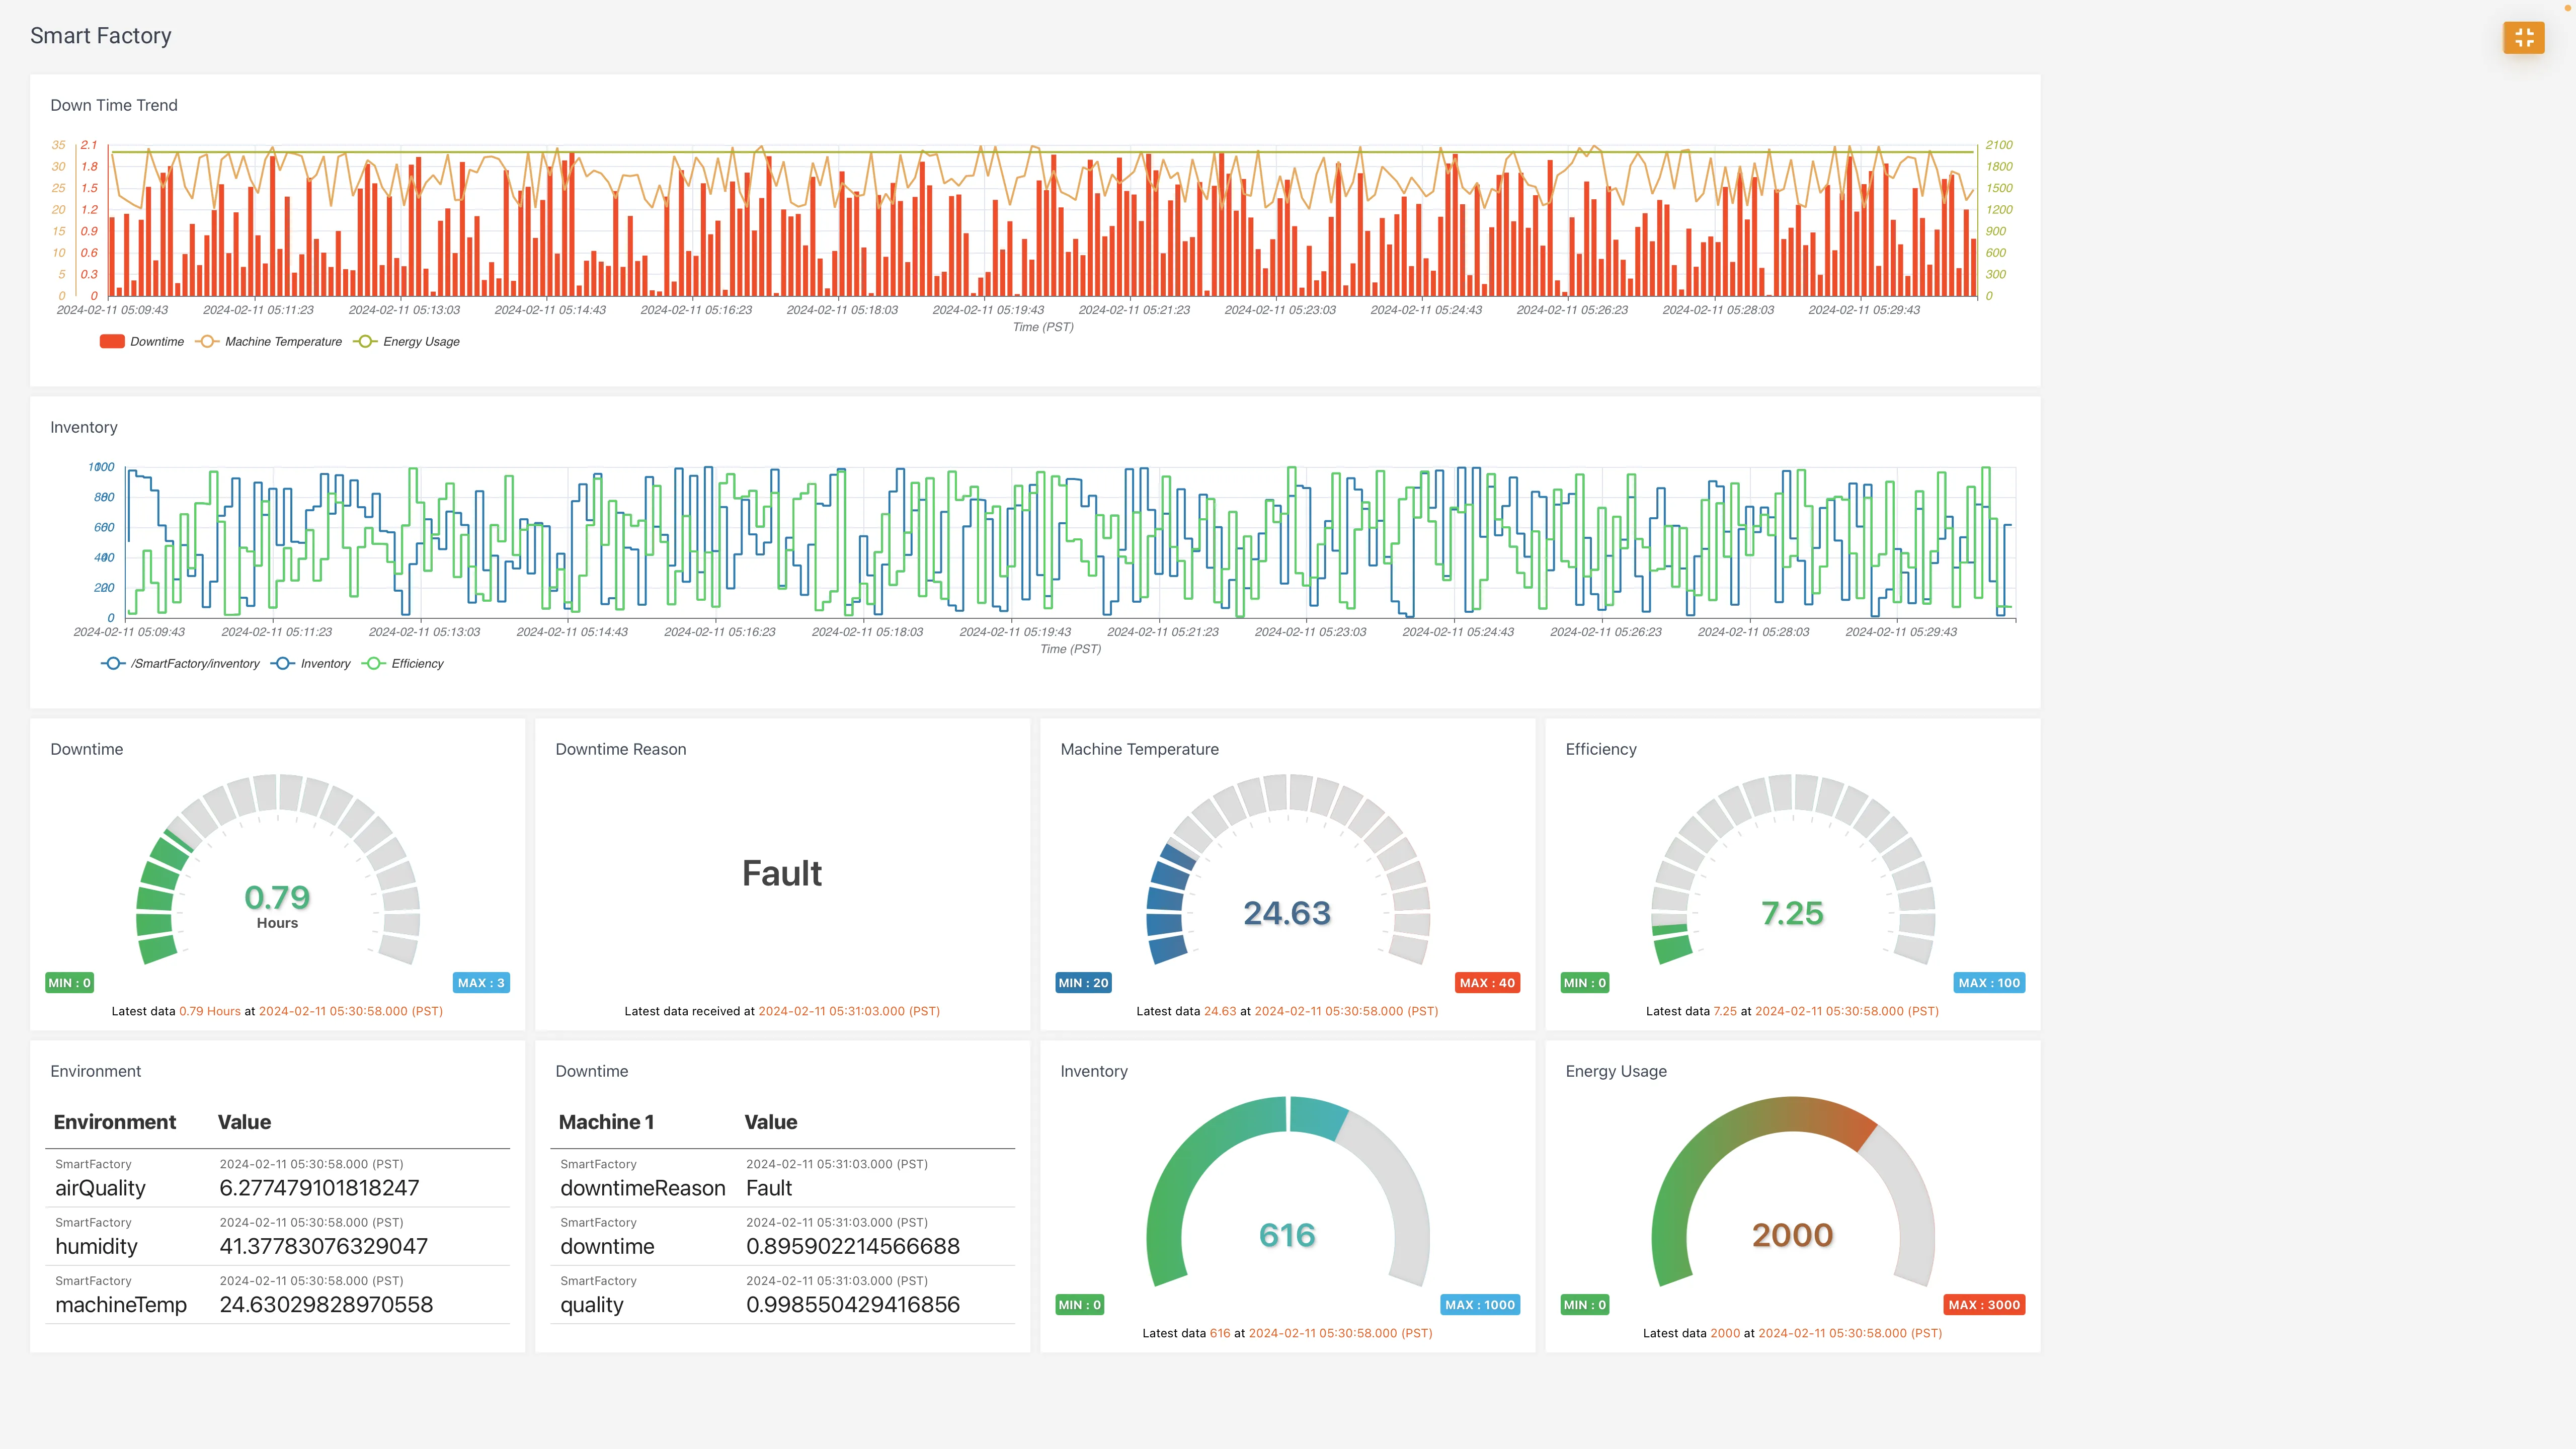Click the Machine Temperature gauge 24.63 value
Viewport: 2576px width, 1449px height.
[1287, 913]
